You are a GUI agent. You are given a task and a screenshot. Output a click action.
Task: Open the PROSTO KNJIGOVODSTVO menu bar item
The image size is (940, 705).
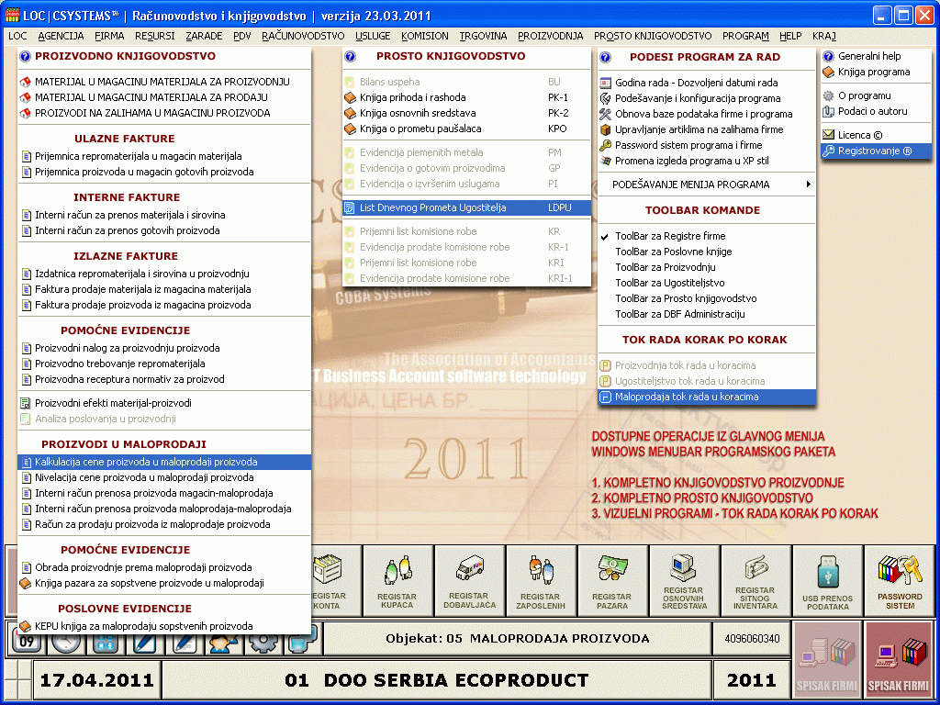click(x=653, y=36)
